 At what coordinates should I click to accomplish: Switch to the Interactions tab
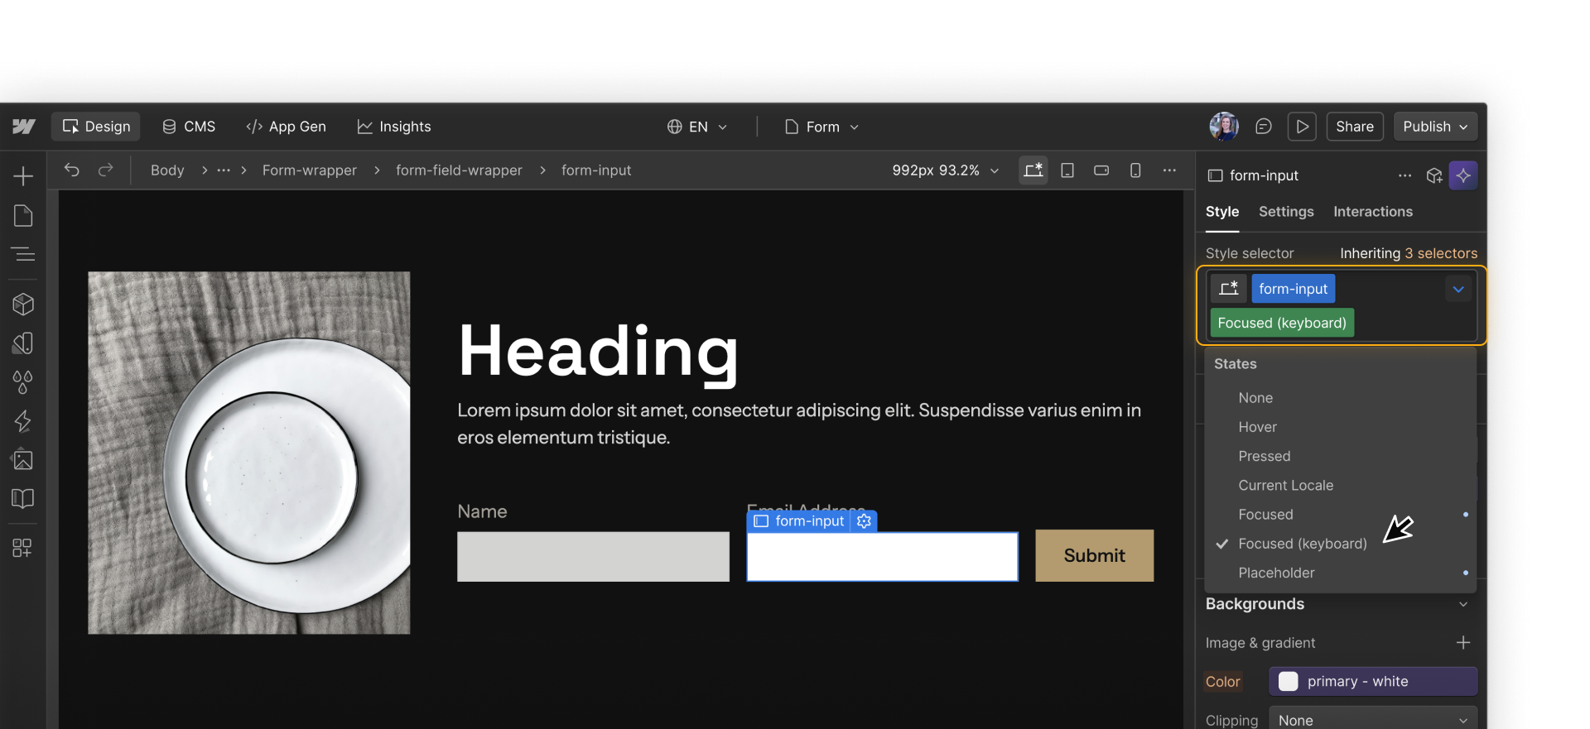coord(1373,212)
